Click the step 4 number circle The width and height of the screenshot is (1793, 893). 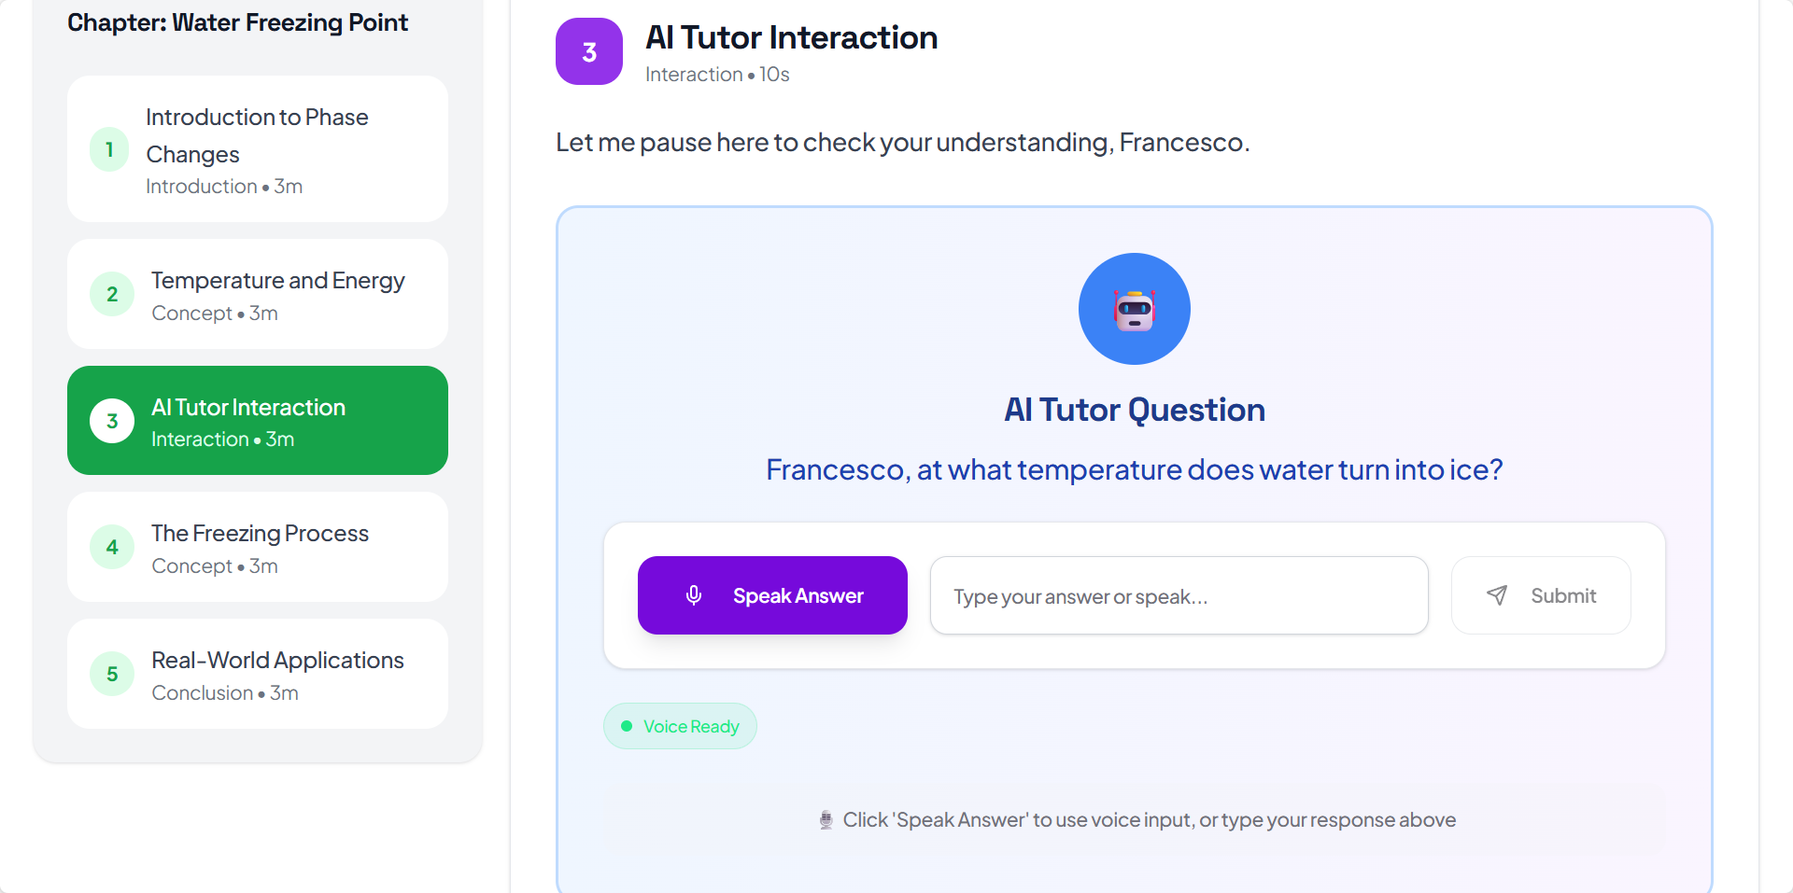112,548
